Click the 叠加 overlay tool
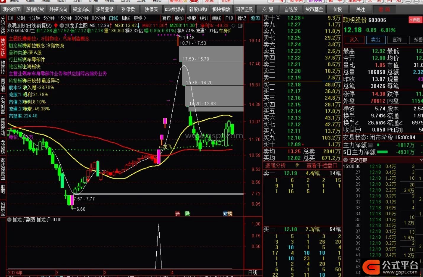 (x=179, y=18)
